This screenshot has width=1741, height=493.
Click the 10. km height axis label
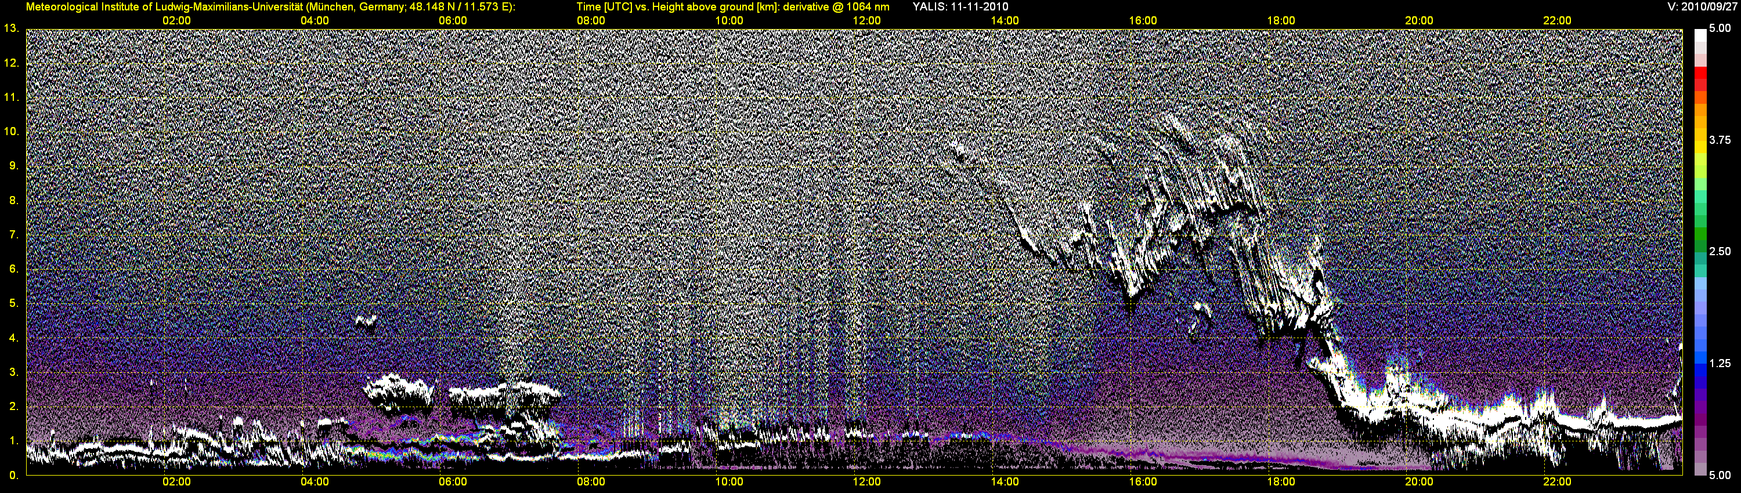click(11, 131)
